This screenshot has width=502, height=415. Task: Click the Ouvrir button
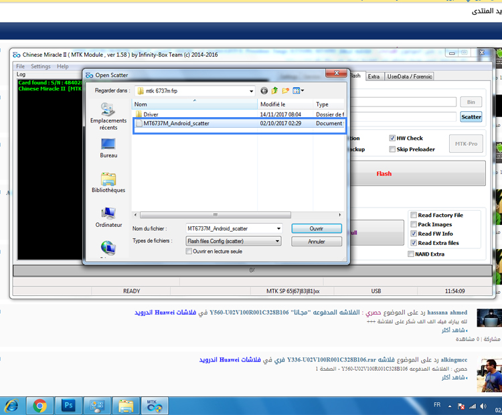coord(317,229)
